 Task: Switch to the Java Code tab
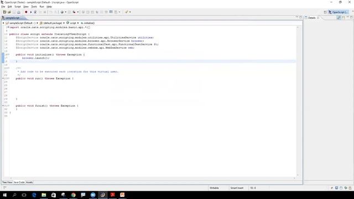coord(19,182)
